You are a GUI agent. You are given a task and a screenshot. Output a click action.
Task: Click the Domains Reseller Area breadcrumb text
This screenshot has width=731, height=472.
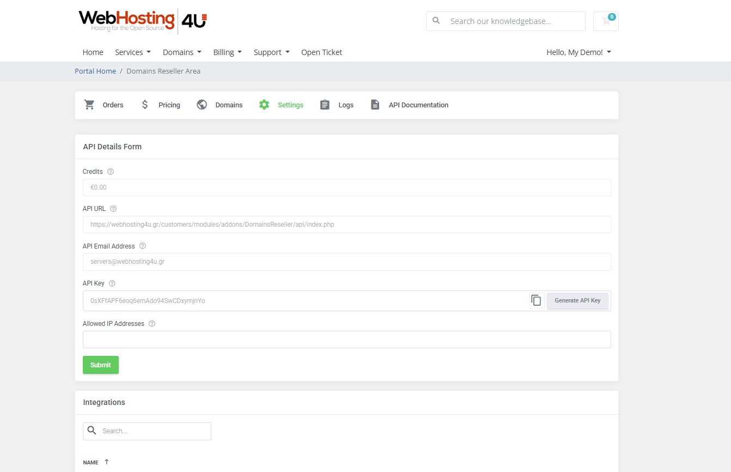pos(163,71)
